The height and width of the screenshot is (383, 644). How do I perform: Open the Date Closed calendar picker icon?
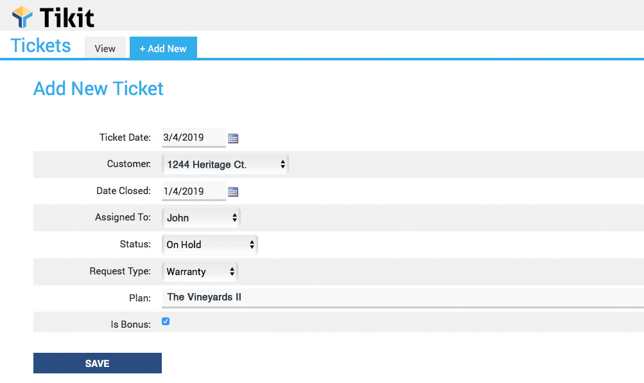point(233,191)
